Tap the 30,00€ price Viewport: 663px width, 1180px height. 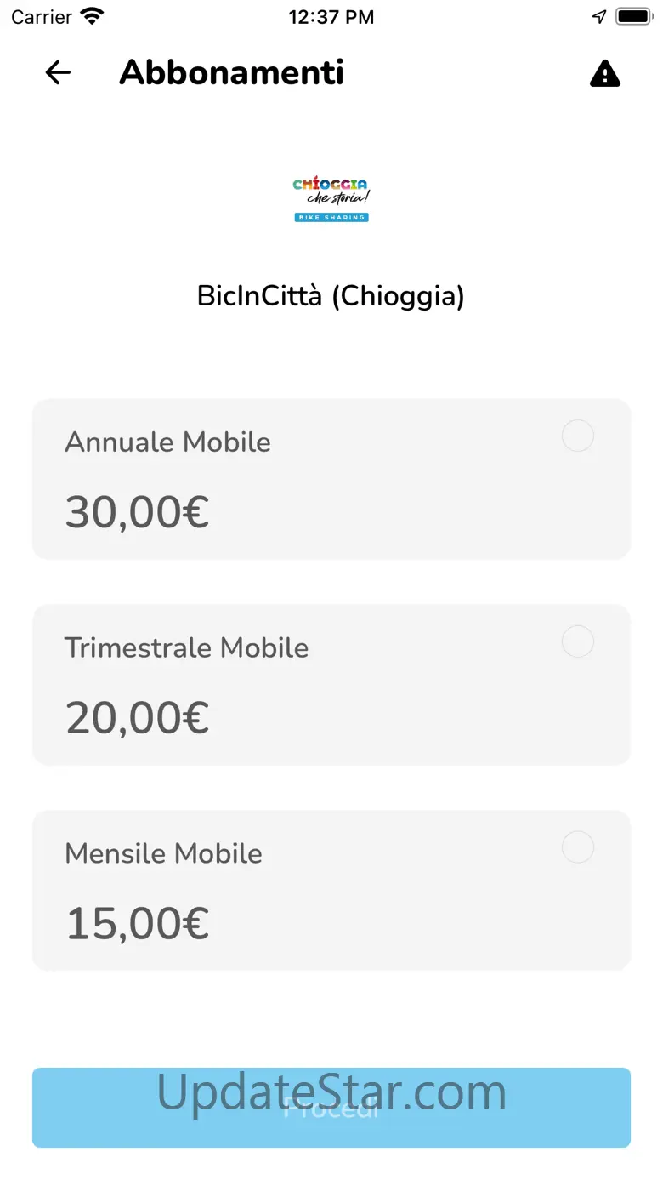click(x=137, y=512)
